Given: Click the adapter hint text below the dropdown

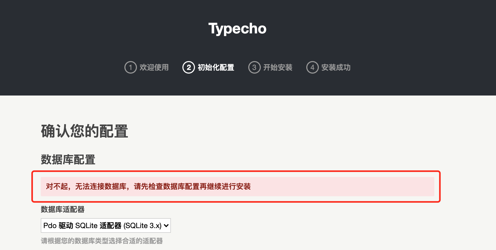Looking at the screenshot, I should click(x=102, y=241).
